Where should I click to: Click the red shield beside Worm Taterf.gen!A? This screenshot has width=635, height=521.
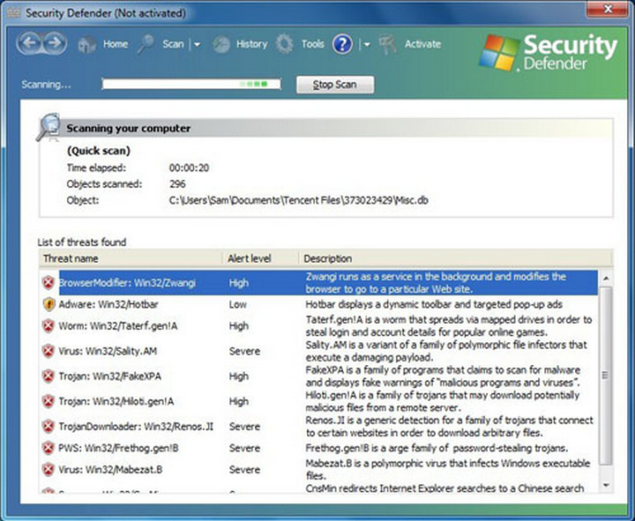[x=49, y=325]
